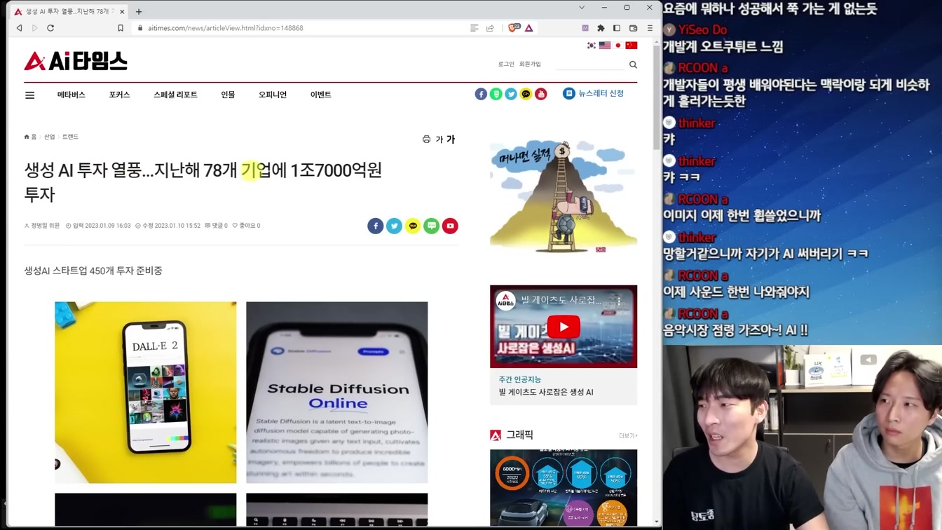Click the 회원가입 link
942x530 pixels.
click(530, 64)
